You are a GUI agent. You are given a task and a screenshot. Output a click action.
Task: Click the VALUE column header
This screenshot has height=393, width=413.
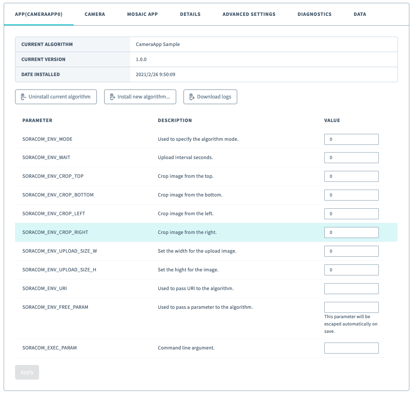point(332,120)
